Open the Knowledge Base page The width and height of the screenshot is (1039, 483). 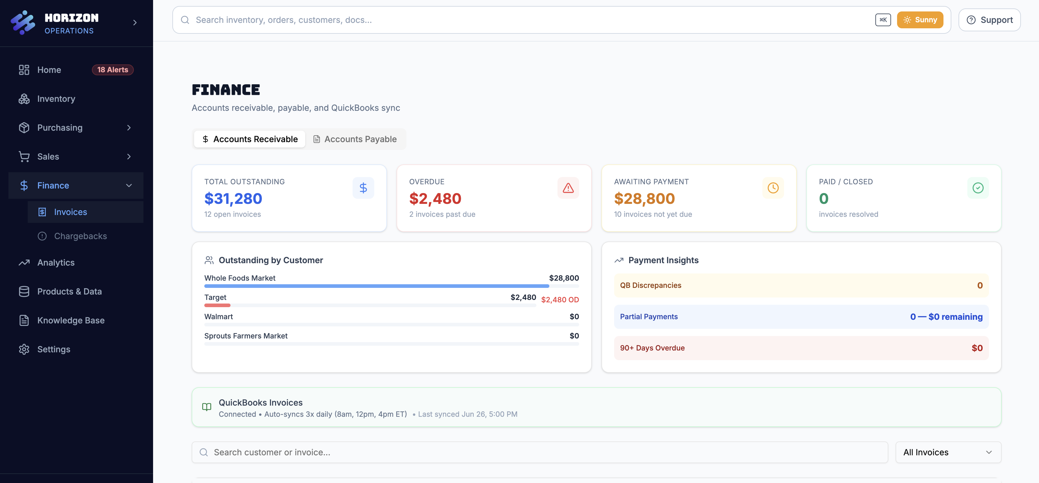(x=76, y=320)
